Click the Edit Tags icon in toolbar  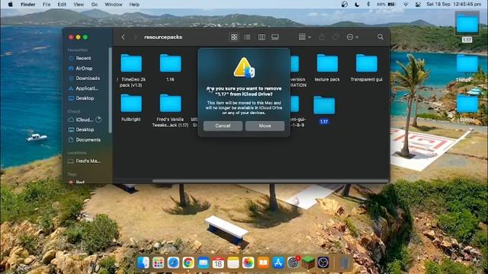click(x=335, y=37)
